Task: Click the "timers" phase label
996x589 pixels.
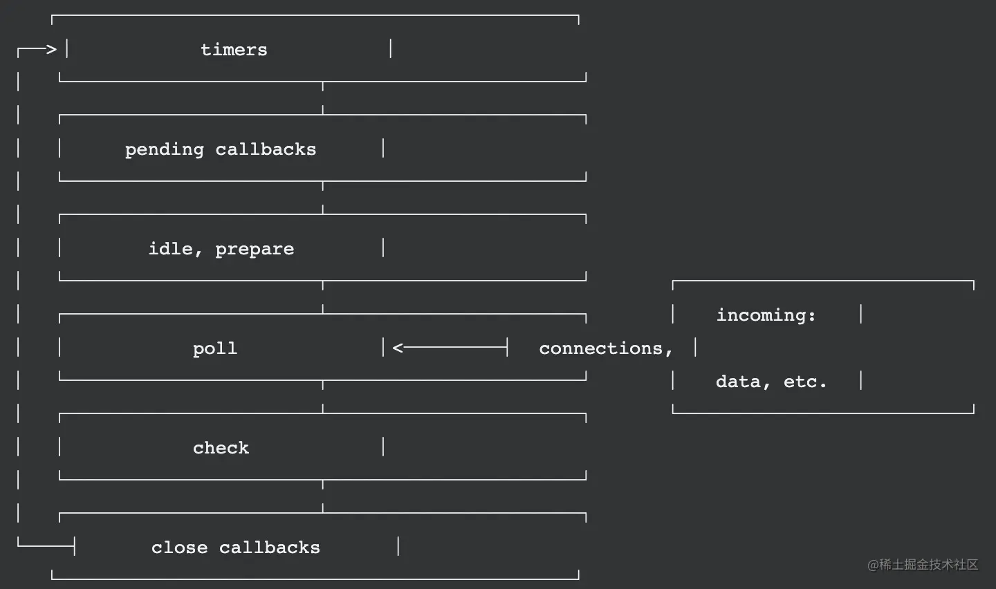Action: click(x=234, y=50)
